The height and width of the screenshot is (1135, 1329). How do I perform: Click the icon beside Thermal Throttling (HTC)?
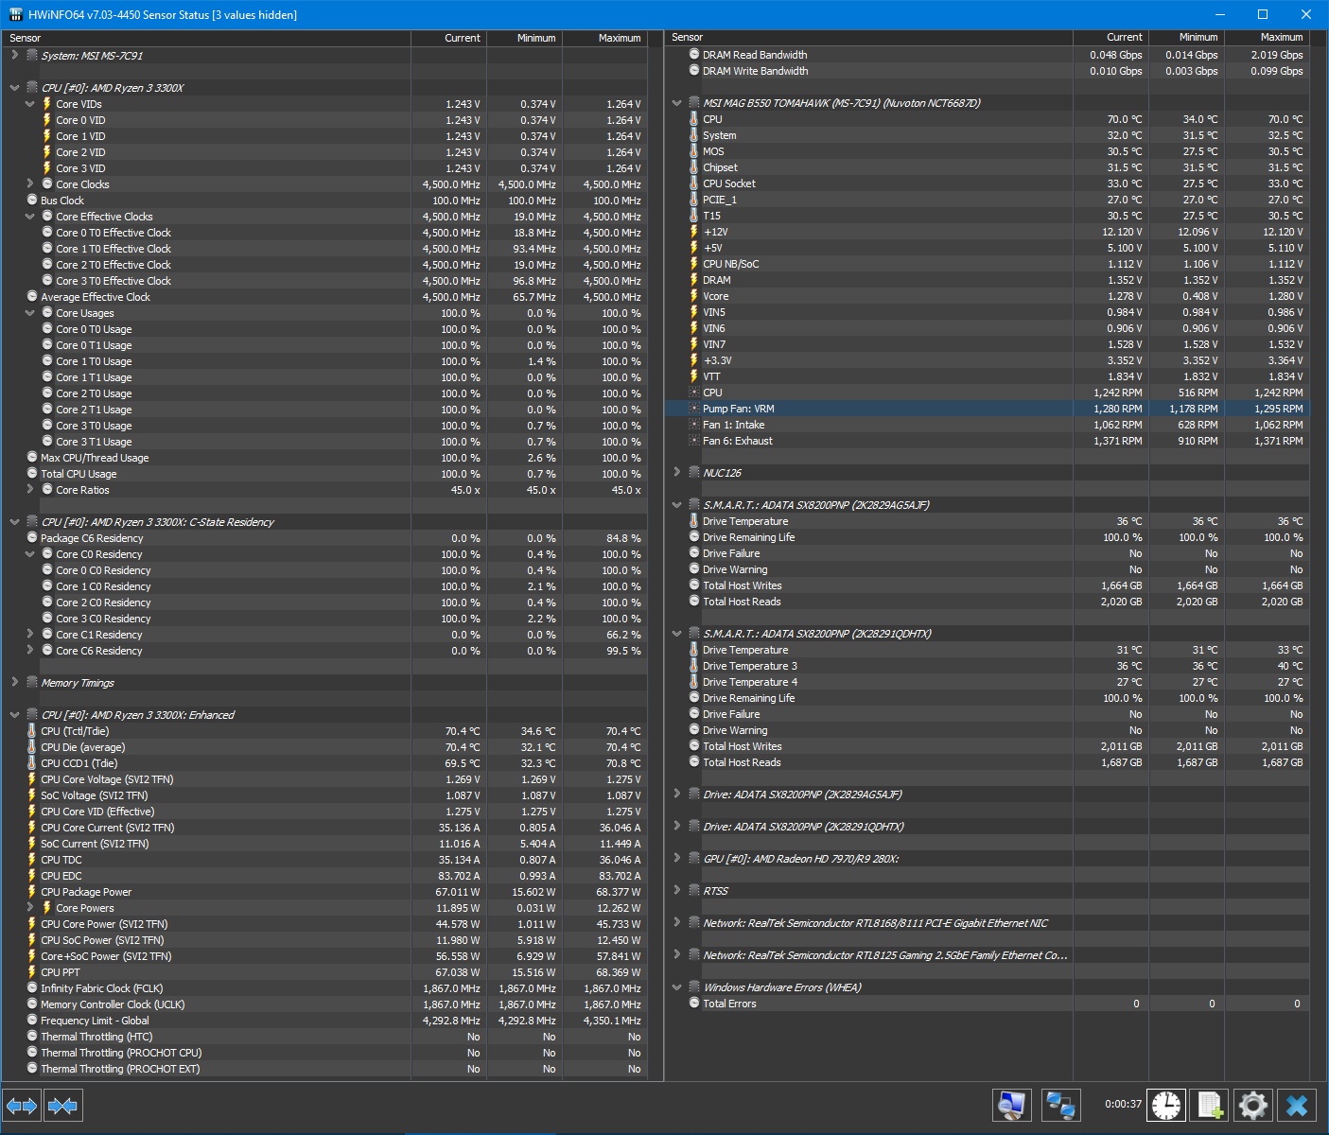point(32,1037)
